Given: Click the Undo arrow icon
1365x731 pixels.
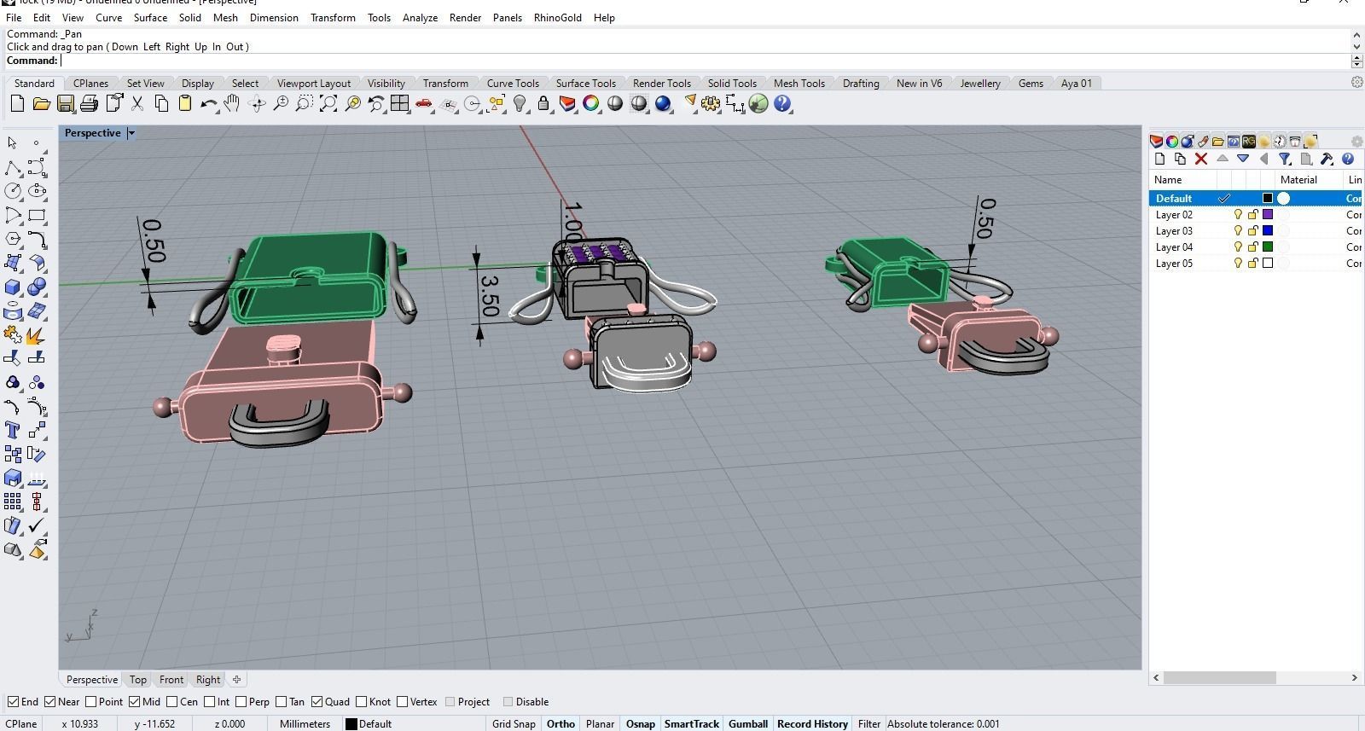Looking at the screenshot, I should click(208, 104).
